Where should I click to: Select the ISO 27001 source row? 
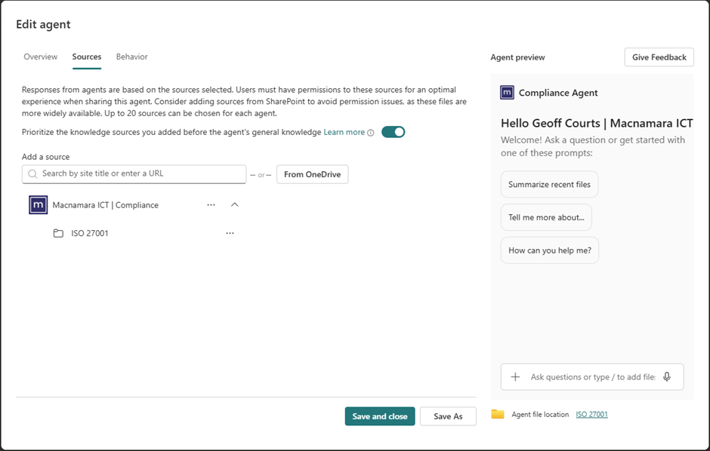point(144,233)
